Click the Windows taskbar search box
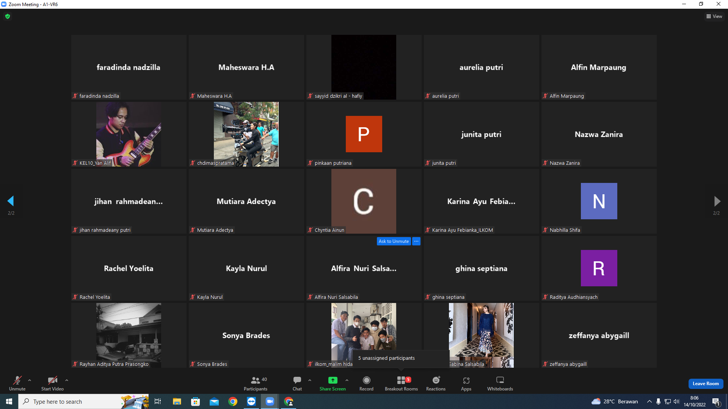Viewport: 728px width, 409px height. (83, 401)
